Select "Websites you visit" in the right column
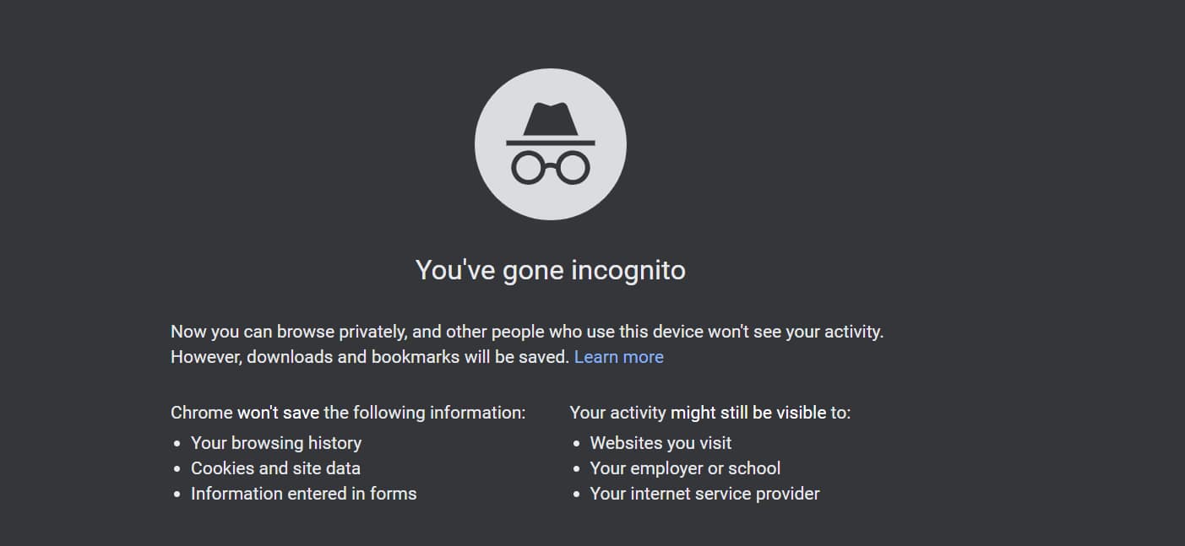The image size is (1185, 546). [661, 442]
